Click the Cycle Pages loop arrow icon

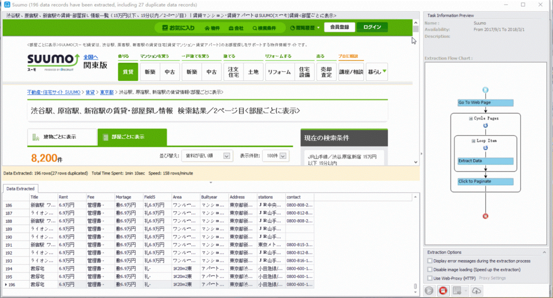click(x=485, y=126)
